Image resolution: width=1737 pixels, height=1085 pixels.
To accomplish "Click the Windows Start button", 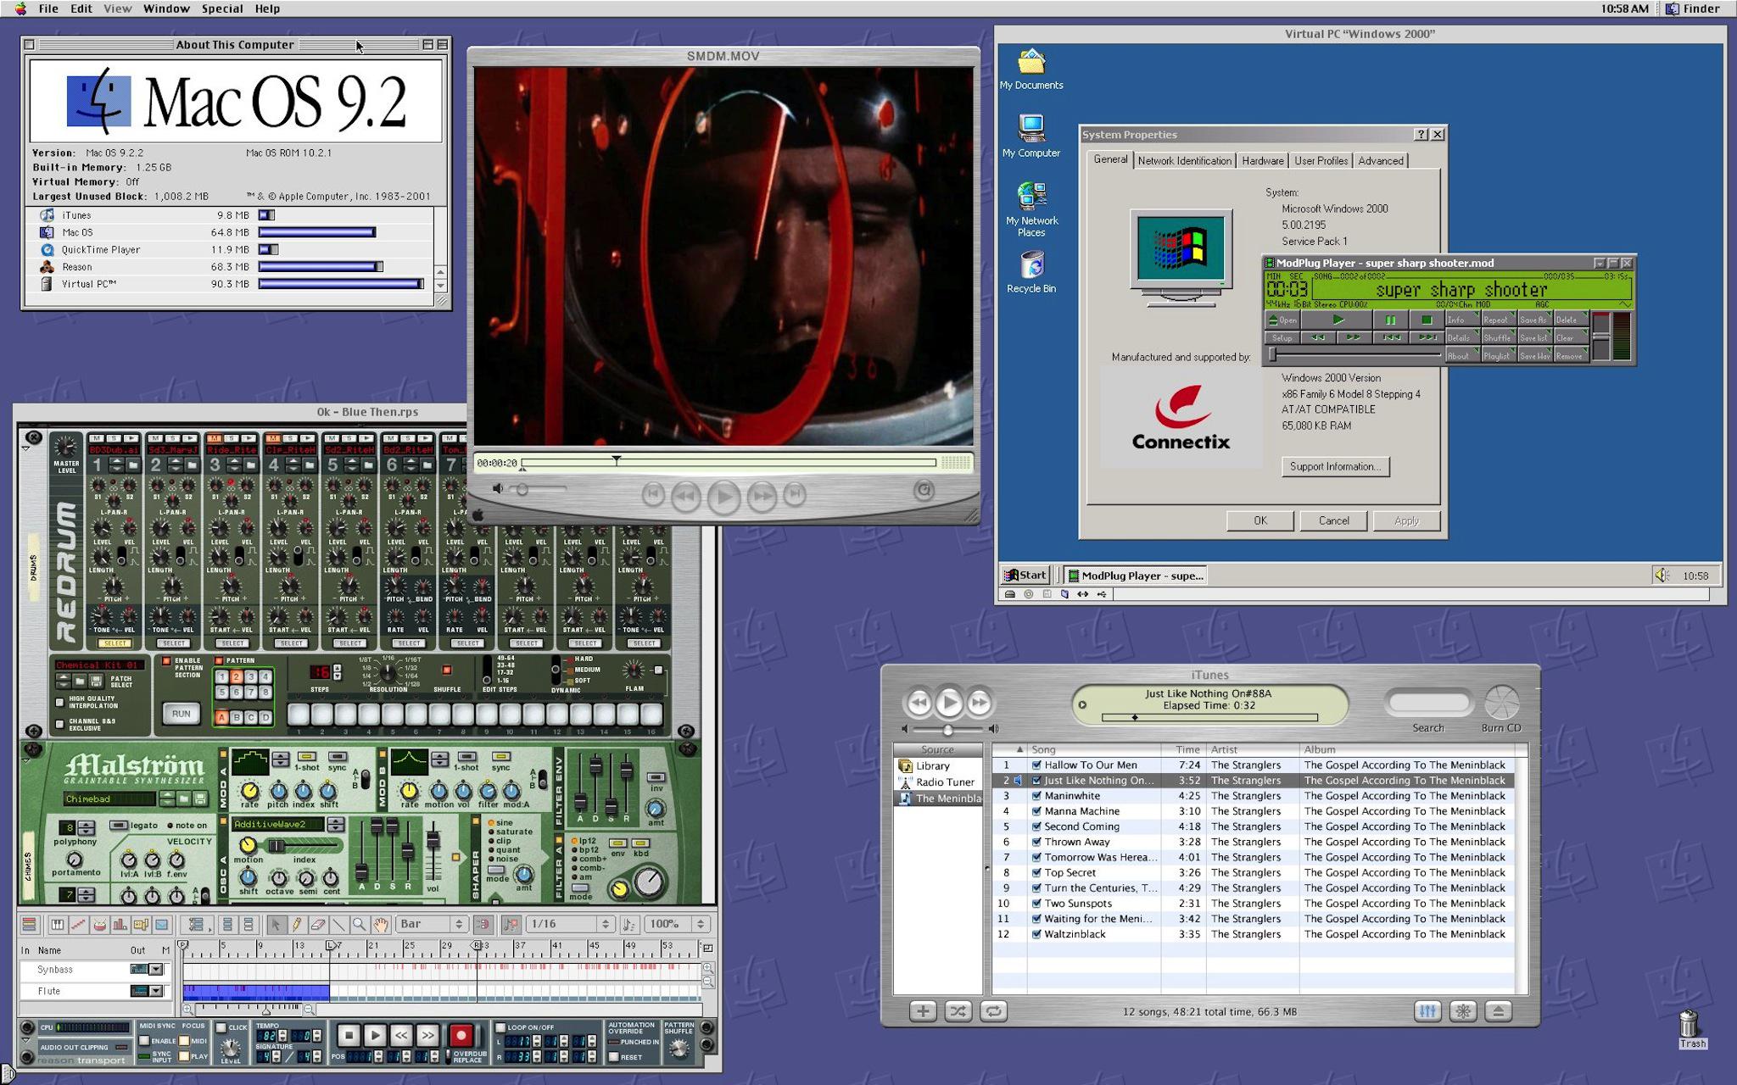I will (x=1025, y=575).
